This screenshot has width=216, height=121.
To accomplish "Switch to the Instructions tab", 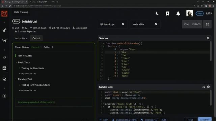I will point(21,38).
